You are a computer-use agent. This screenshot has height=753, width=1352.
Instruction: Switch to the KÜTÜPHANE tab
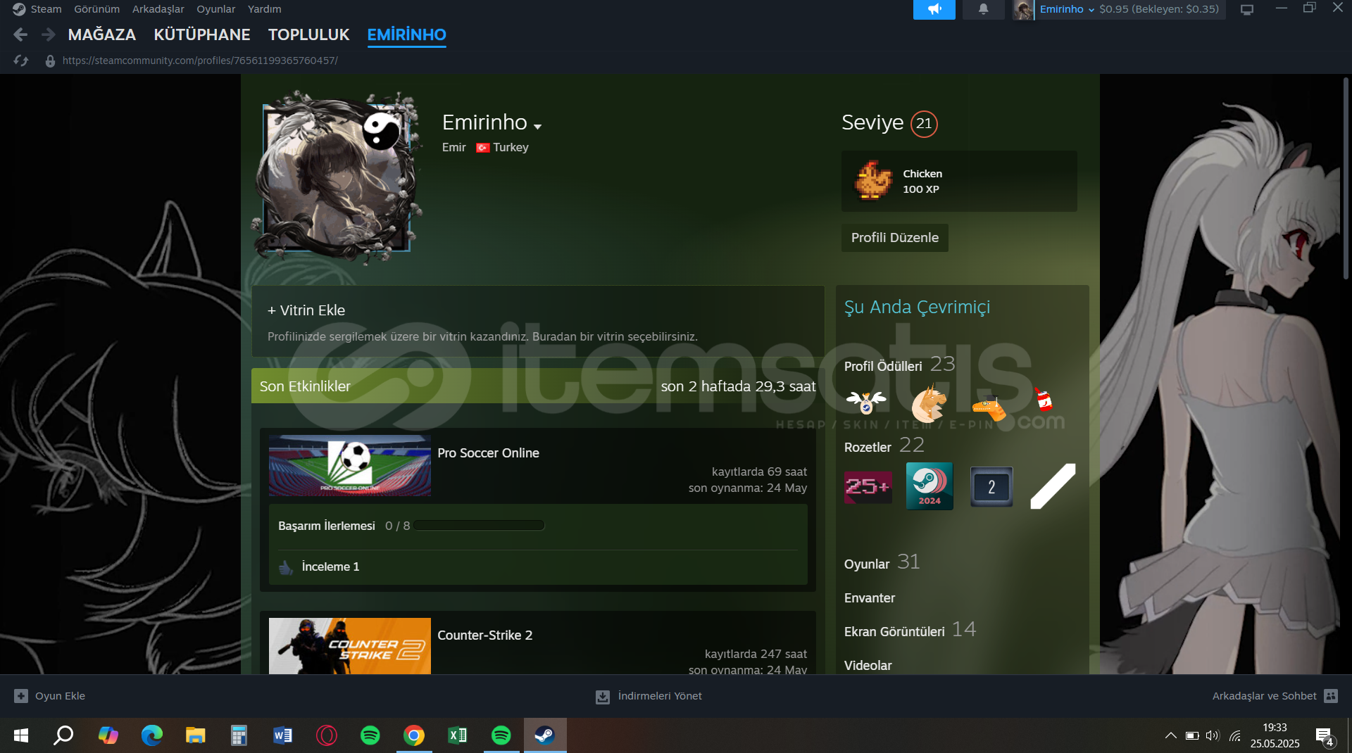202,34
